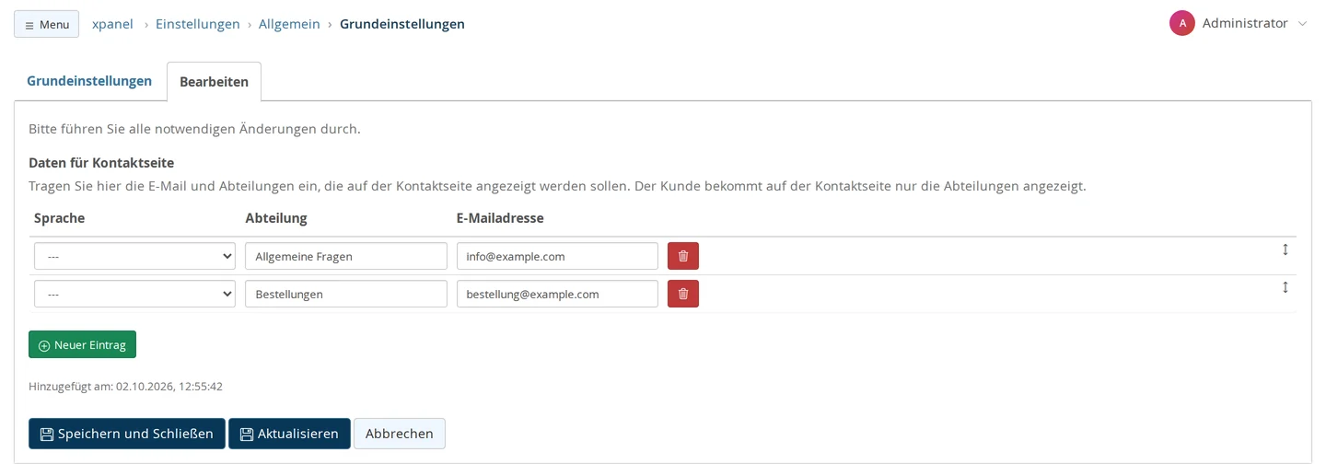Click the reorder handle of Allgemeine Fragen row

click(1285, 249)
